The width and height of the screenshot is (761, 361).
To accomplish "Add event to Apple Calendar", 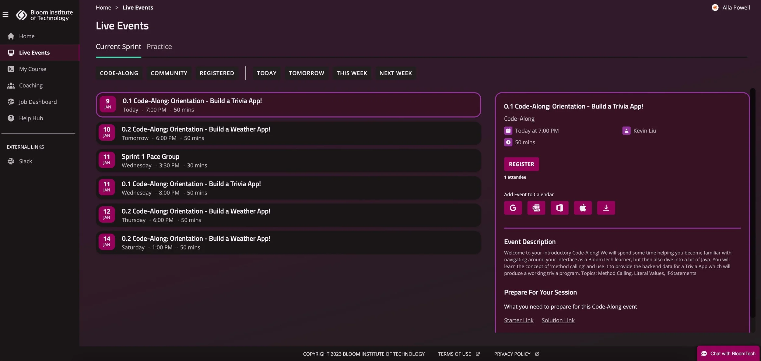I will (x=583, y=208).
